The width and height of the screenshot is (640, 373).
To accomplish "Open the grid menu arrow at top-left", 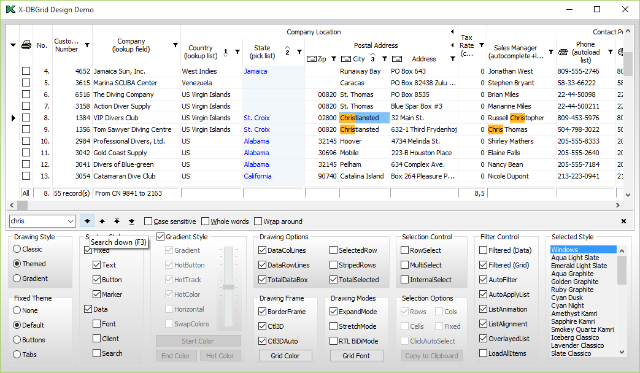I will pyautogui.click(x=13, y=45).
